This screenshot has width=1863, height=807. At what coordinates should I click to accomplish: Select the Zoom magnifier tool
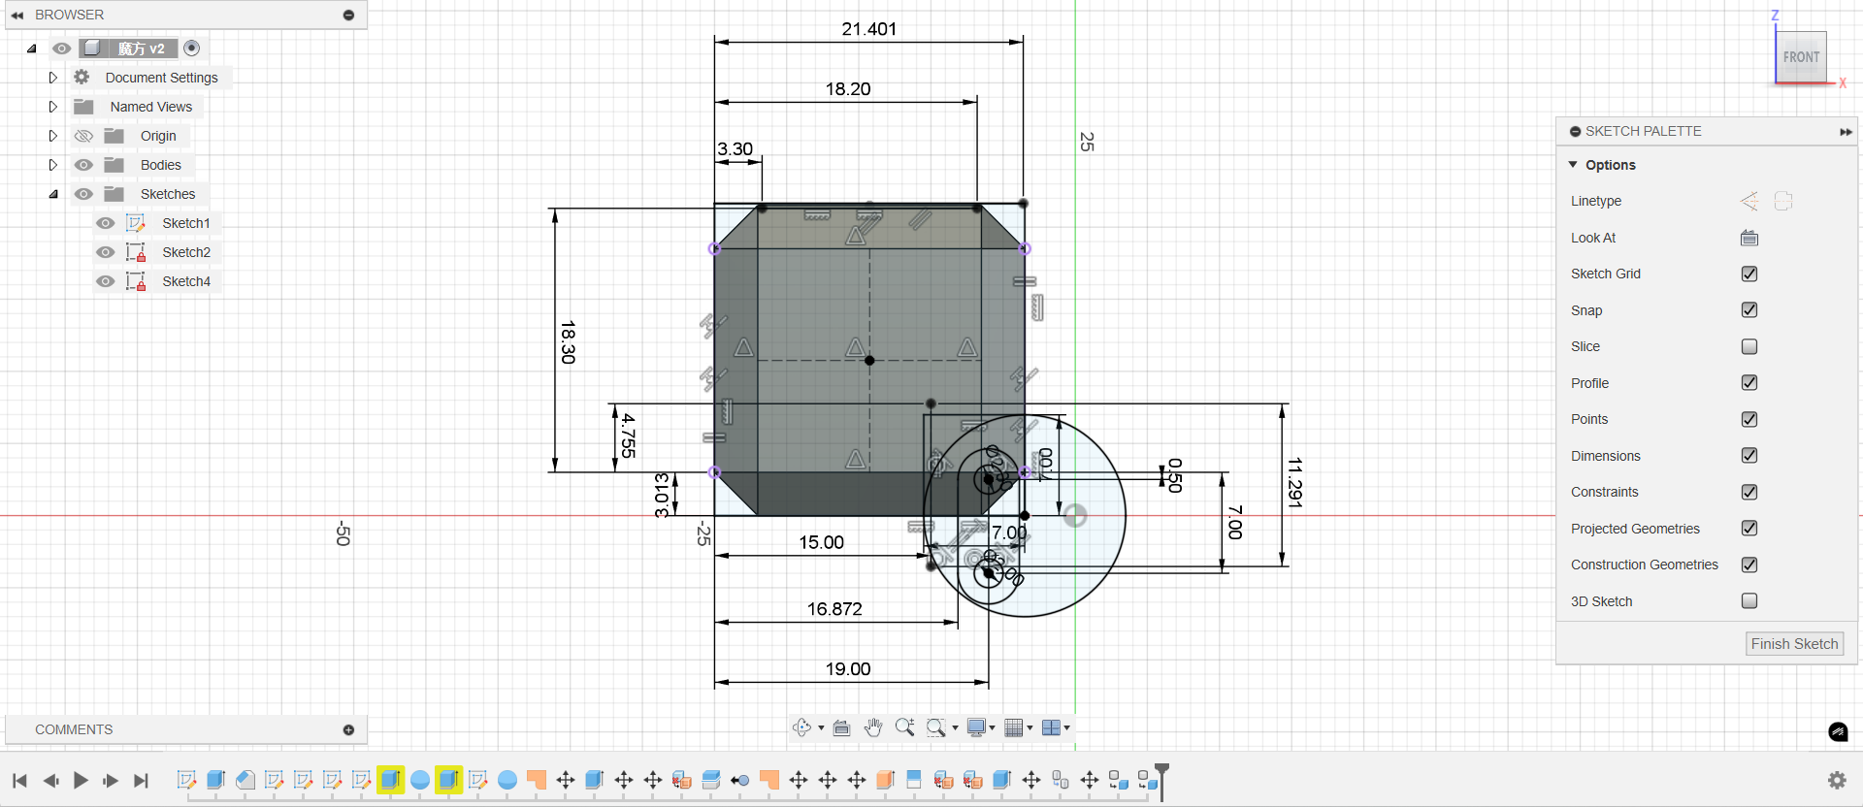(x=904, y=727)
